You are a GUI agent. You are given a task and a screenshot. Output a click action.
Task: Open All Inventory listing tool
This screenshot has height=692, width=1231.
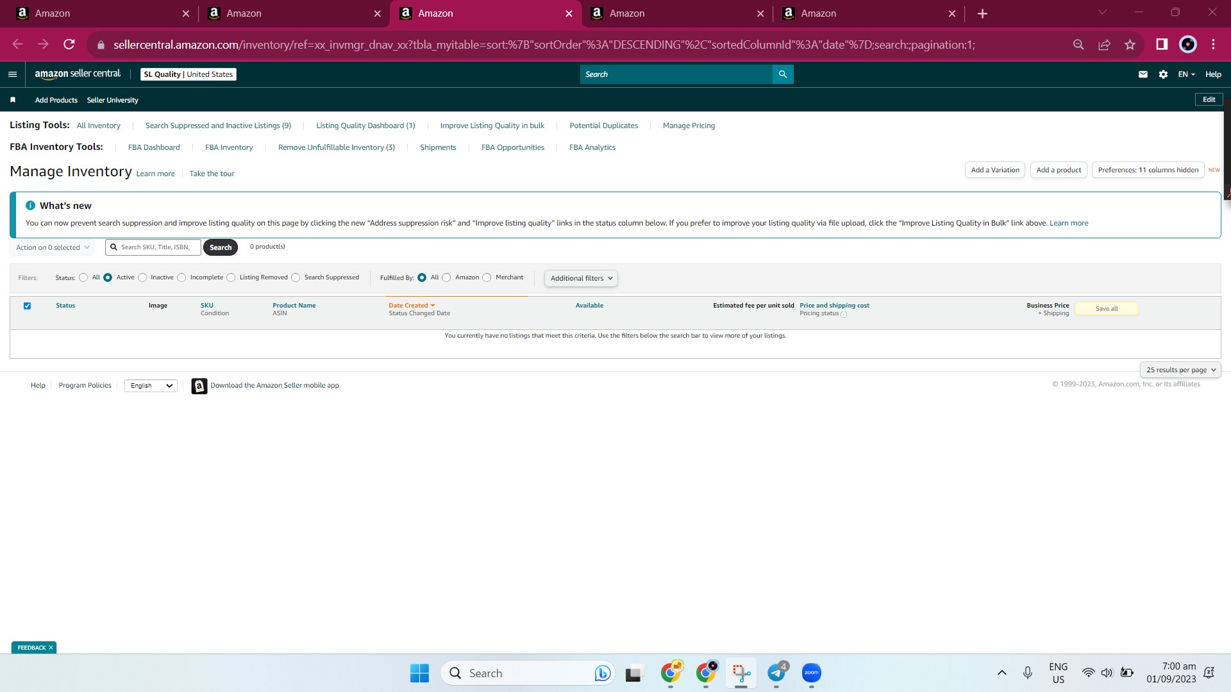(x=99, y=126)
